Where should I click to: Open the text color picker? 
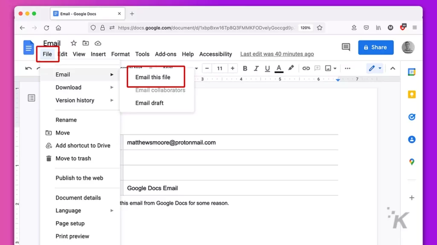tap(279, 68)
